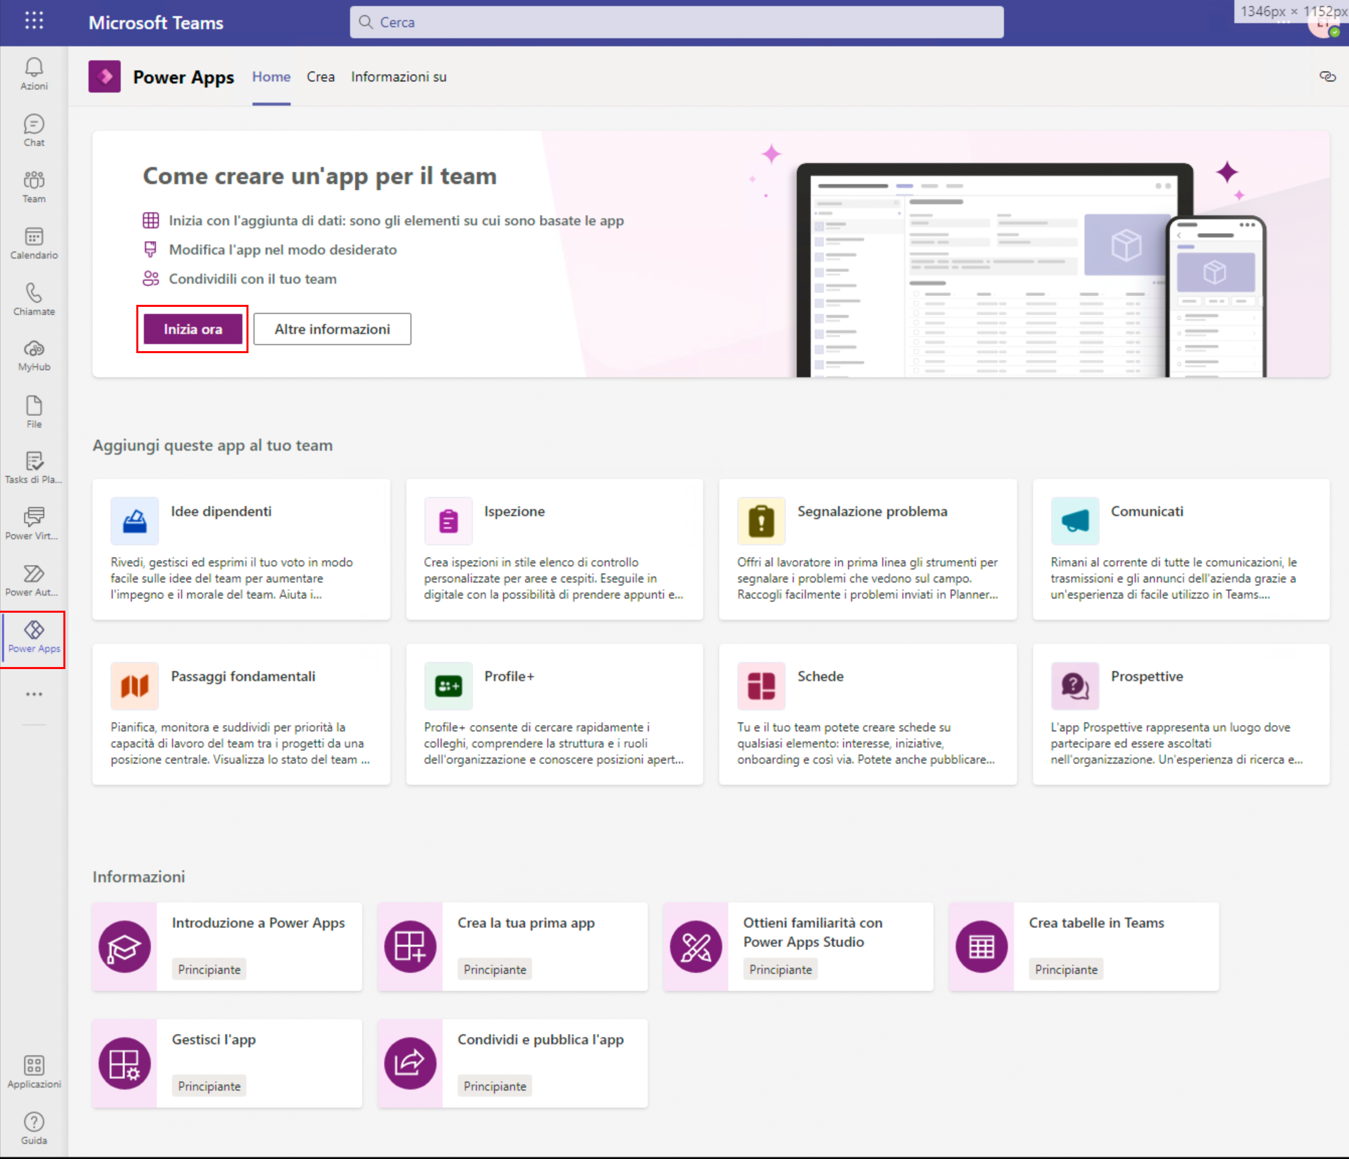Open the Profile+ card title
The width and height of the screenshot is (1349, 1159).
[x=509, y=677]
